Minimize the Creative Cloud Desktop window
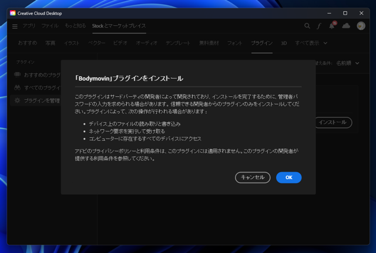 (329, 13)
